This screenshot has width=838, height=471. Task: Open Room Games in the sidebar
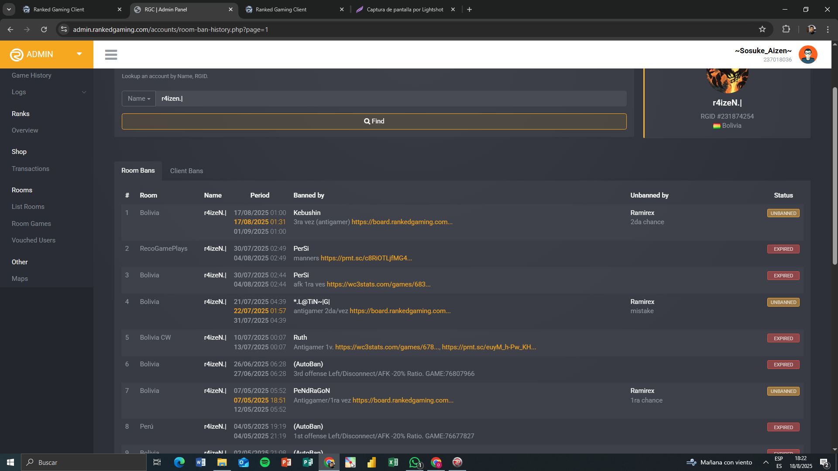point(31,224)
